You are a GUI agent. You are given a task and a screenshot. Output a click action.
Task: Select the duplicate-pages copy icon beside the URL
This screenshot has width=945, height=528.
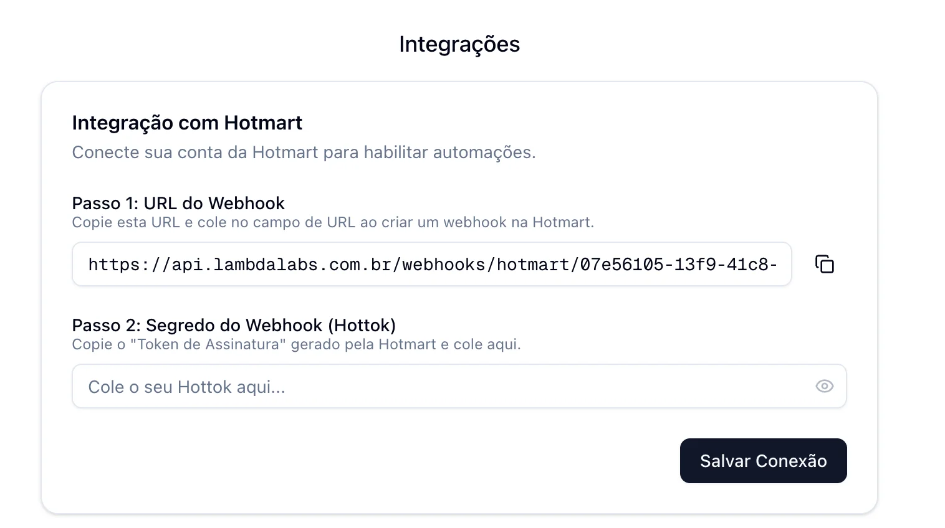(824, 264)
